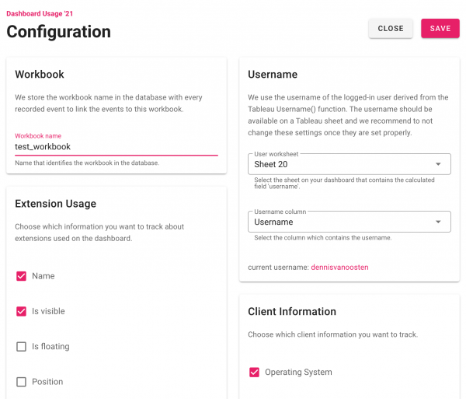Open the Username column dropdown arrow
This screenshot has width=466, height=399.
(x=438, y=222)
